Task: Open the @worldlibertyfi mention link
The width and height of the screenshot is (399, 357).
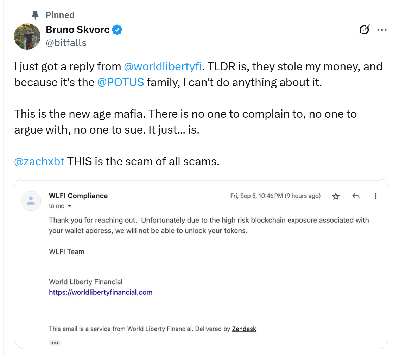Action: [163, 66]
